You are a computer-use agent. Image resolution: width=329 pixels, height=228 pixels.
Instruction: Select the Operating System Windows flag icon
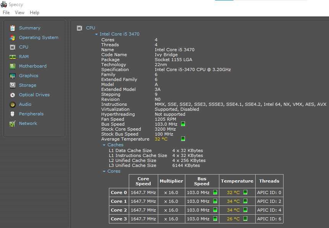pyautogui.click(x=13, y=37)
